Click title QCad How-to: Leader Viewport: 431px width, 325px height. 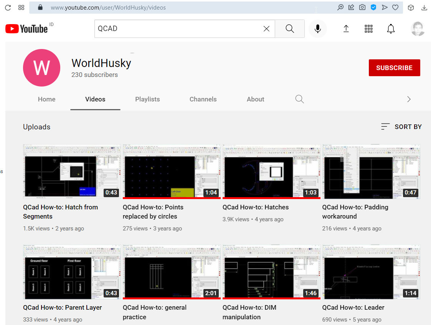[353, 307]
